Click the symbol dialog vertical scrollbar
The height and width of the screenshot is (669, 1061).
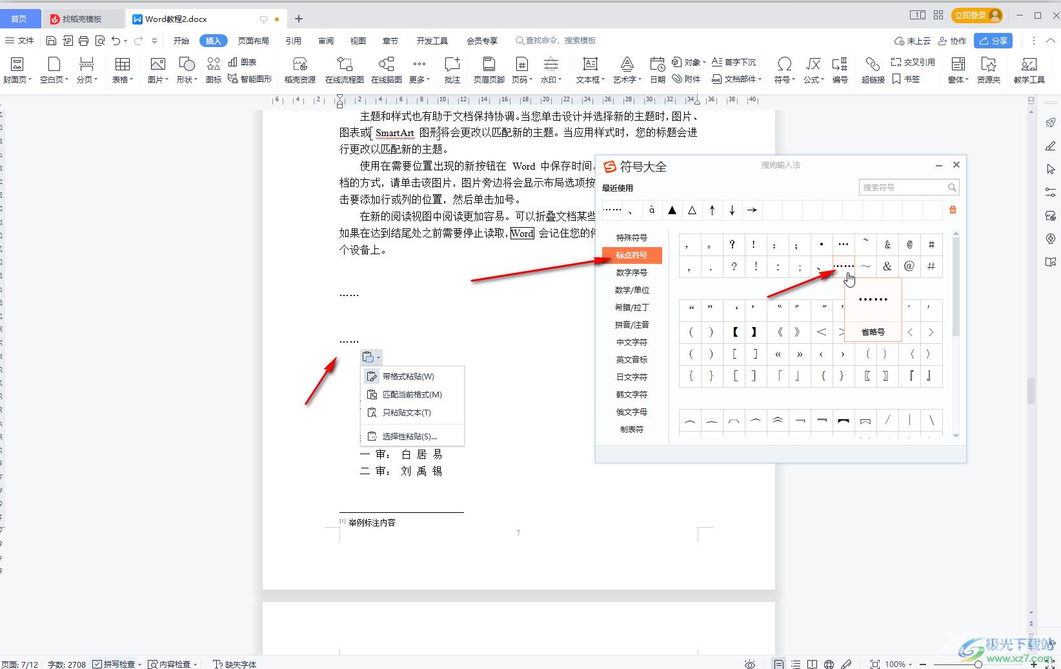coord(956,285)
